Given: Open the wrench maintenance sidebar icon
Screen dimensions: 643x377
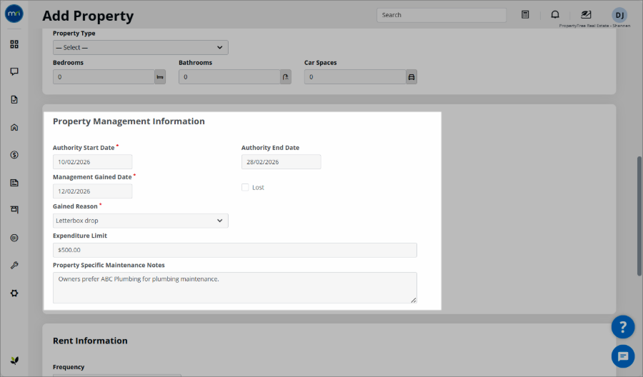Looking at the screenshot, I should pyautogui.click(x=14, y=266).
